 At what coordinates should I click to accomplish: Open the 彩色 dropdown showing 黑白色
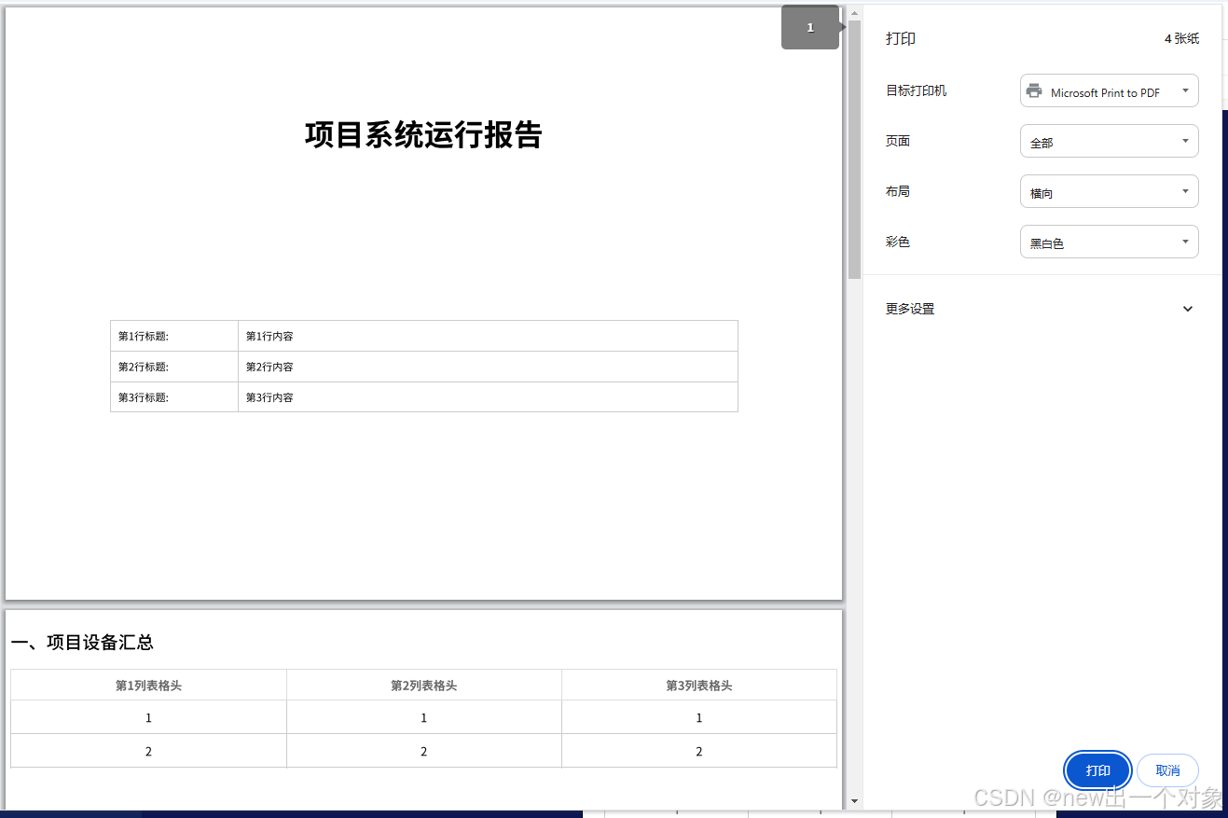pyautogui.click(x=1109, y=242)
